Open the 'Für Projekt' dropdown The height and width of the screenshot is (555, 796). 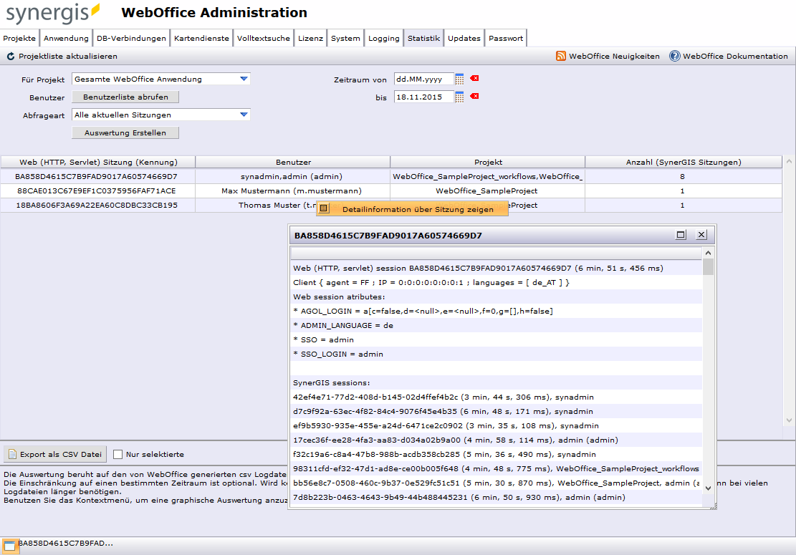(x=245, y=79)
